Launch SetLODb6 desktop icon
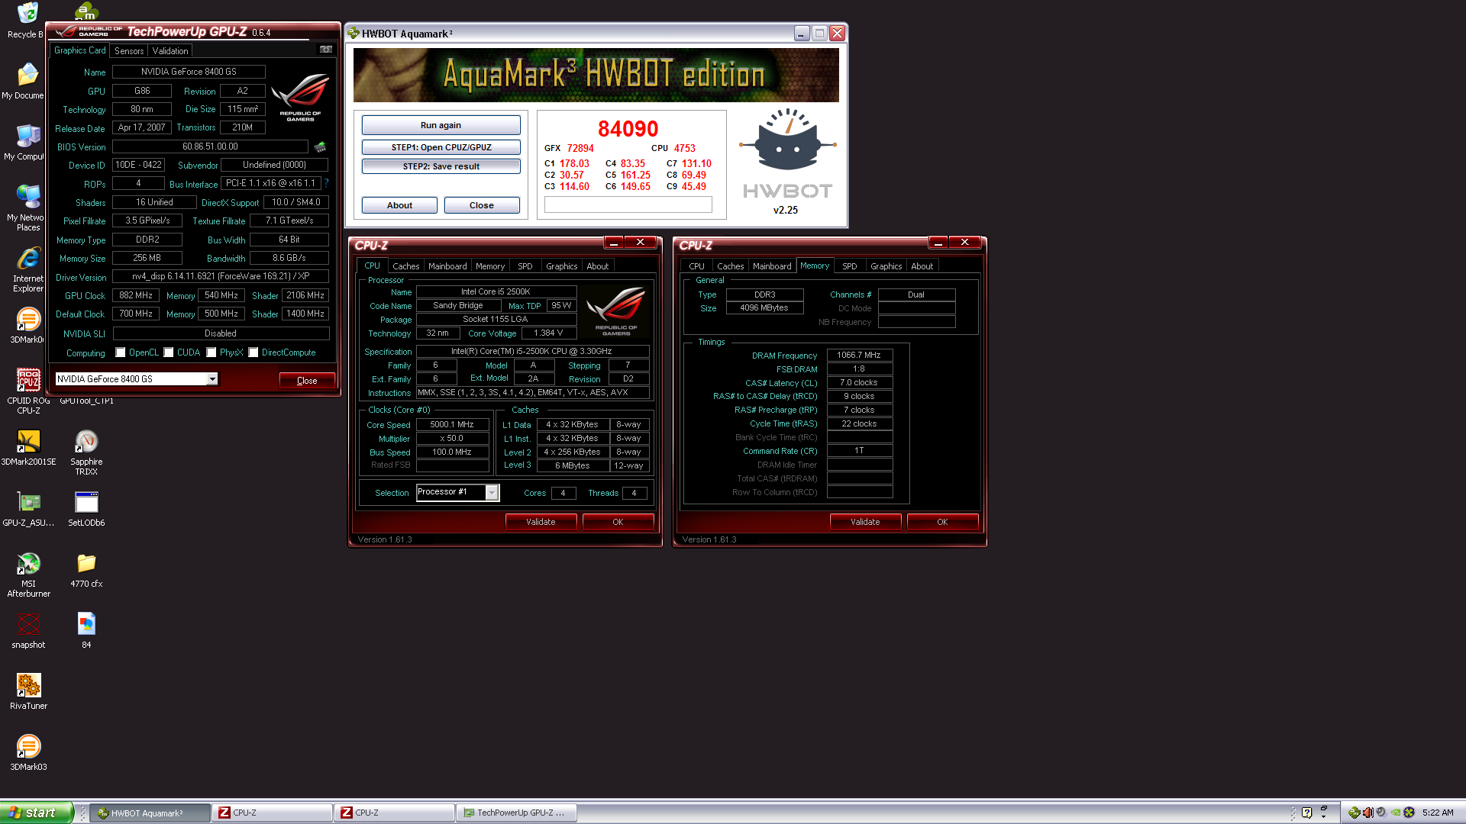1466x824 pixels. 86,509
